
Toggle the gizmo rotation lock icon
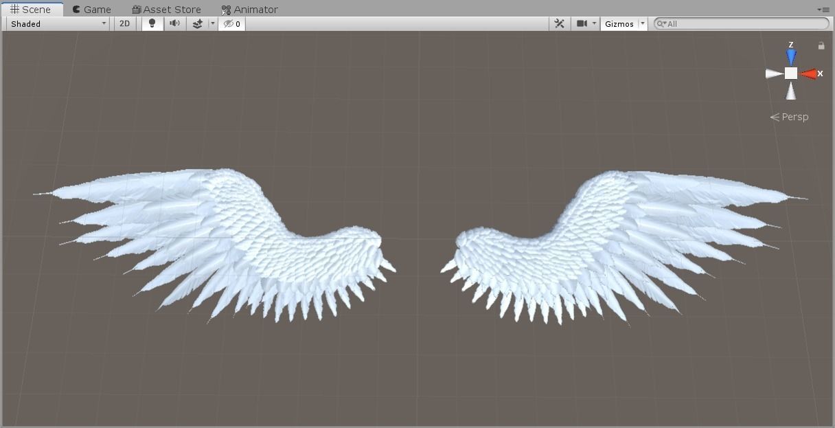coord(821,45)
